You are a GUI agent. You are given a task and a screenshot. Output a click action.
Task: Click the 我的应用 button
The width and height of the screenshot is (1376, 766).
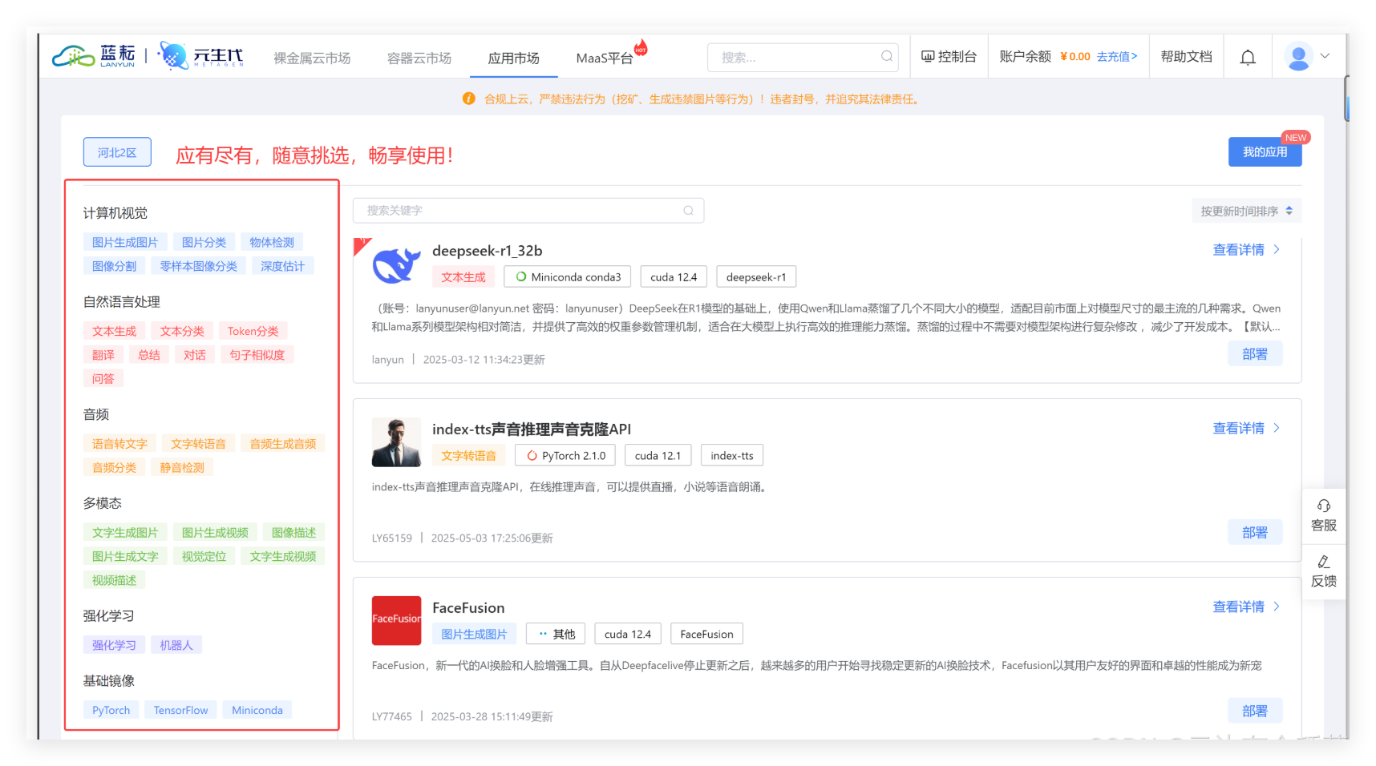coord(1265,151)
